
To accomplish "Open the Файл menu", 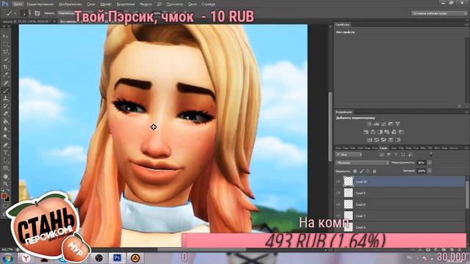I will (18, 4).
